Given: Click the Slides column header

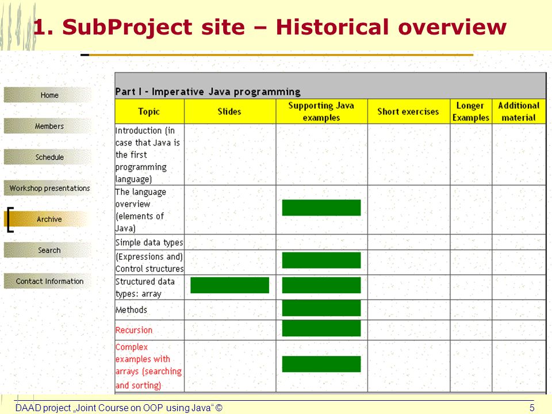Looking at the screenshot, I should pyautogui.click(x=229, y=112).
